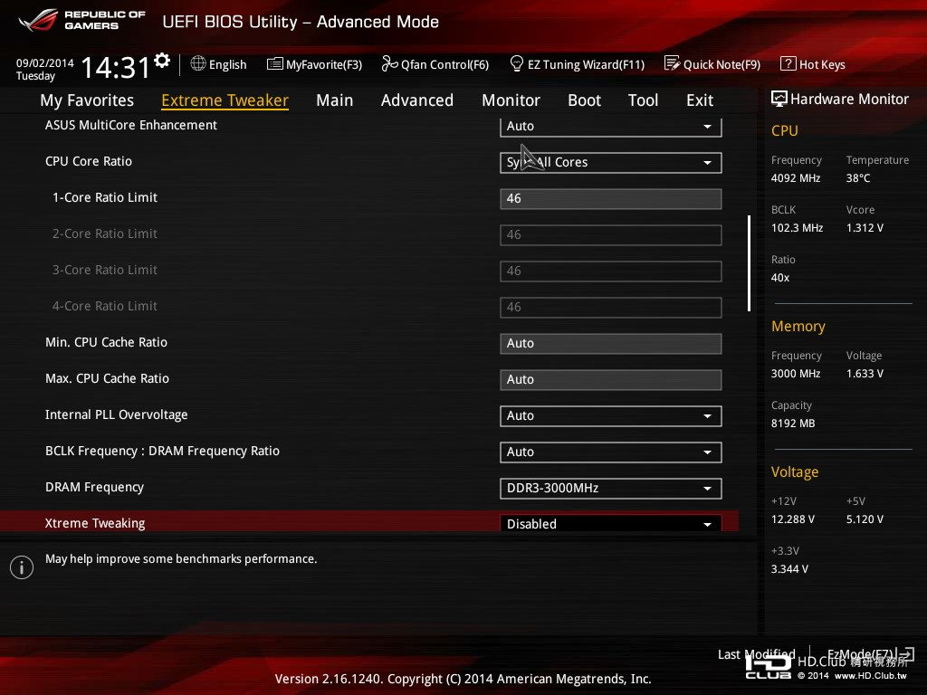Click the Memory section heading
The height and width of the screenshot is (695, 927).
pyautogui.click(x=798, y=326)
